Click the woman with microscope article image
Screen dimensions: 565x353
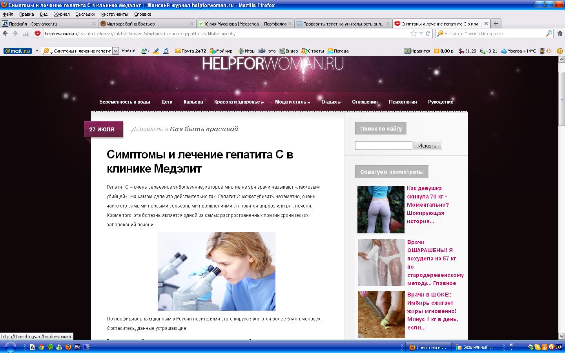click(217, 271)
